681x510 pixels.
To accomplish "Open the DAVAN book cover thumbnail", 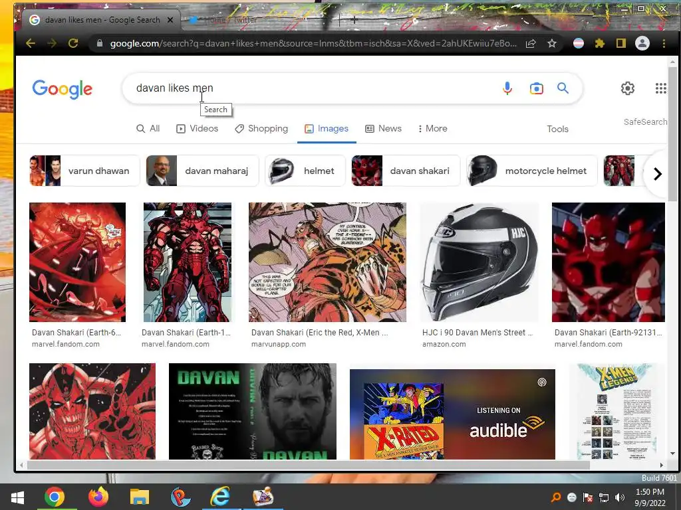I will 252,412.
